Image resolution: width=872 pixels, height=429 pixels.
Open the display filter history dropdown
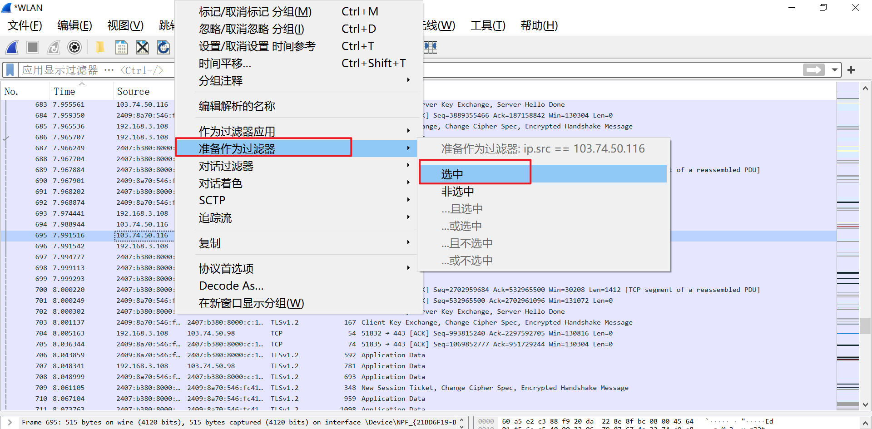(x=834, y=70)
